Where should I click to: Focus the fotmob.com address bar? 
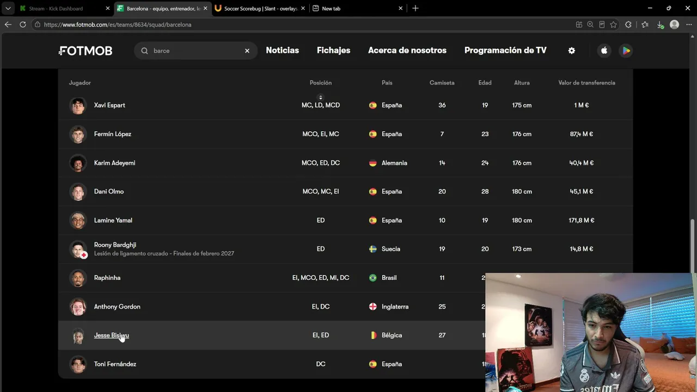click(305, 24)
